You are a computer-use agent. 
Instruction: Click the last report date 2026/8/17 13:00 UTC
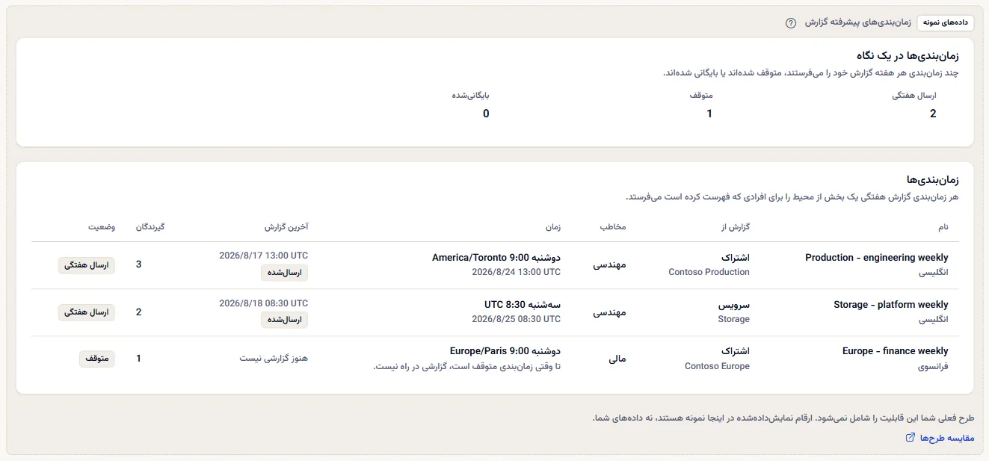click(x=264, y=256)
